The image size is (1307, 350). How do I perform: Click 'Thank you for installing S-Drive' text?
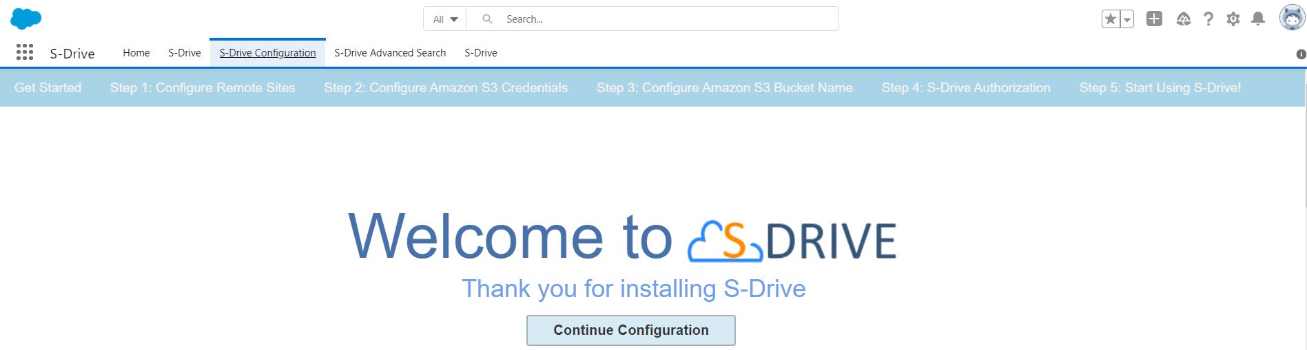[x=634, y=288]
